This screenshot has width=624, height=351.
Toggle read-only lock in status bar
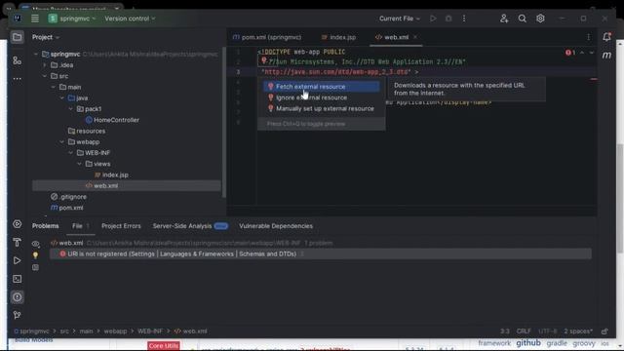coord(604,331)
